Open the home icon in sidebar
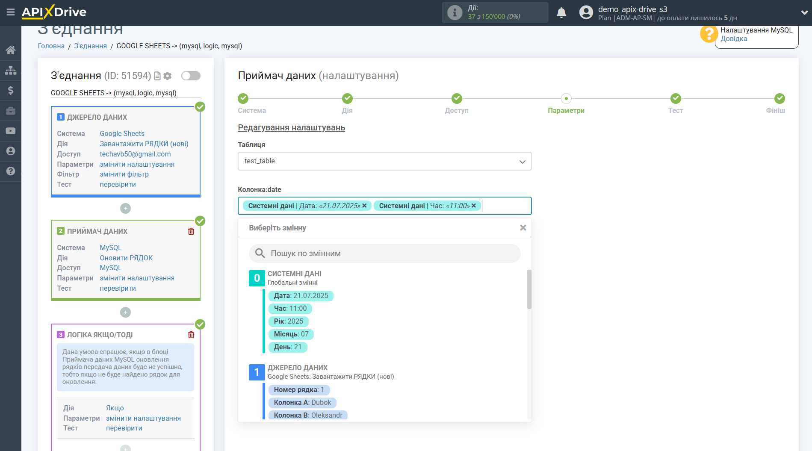This screenshot has height=451, width=812. click(11, 50)
